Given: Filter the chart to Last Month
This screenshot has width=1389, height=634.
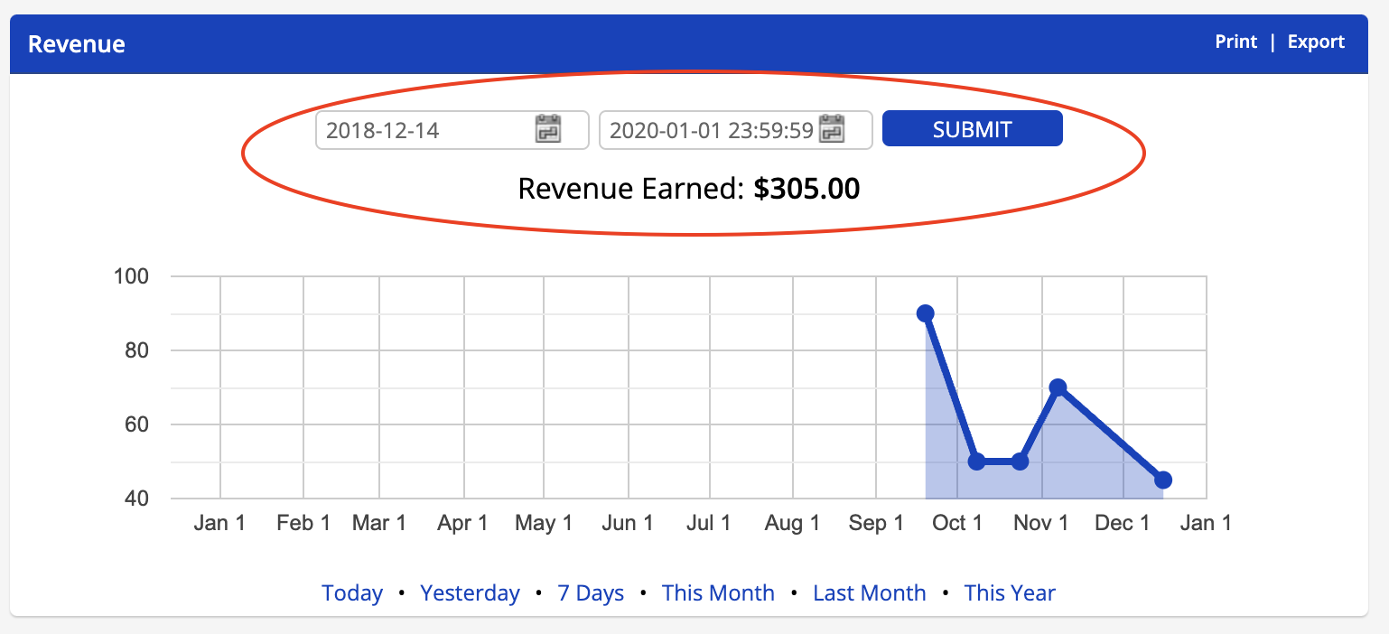Looking at the screenshot, I should point(869,593).
